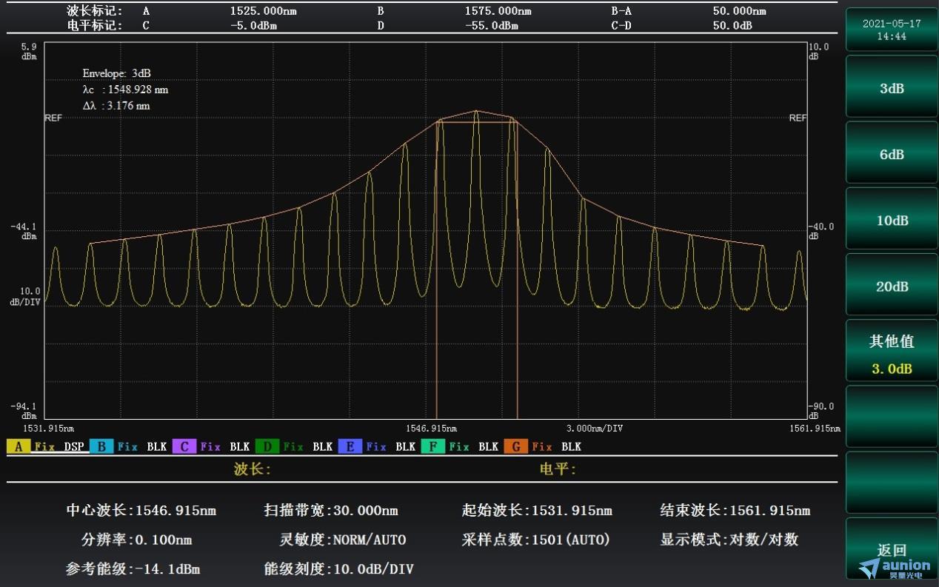Viewport: 939px width, 587px height.
Task: Toggle Fix mode on trace B
Action: (127, 446)
